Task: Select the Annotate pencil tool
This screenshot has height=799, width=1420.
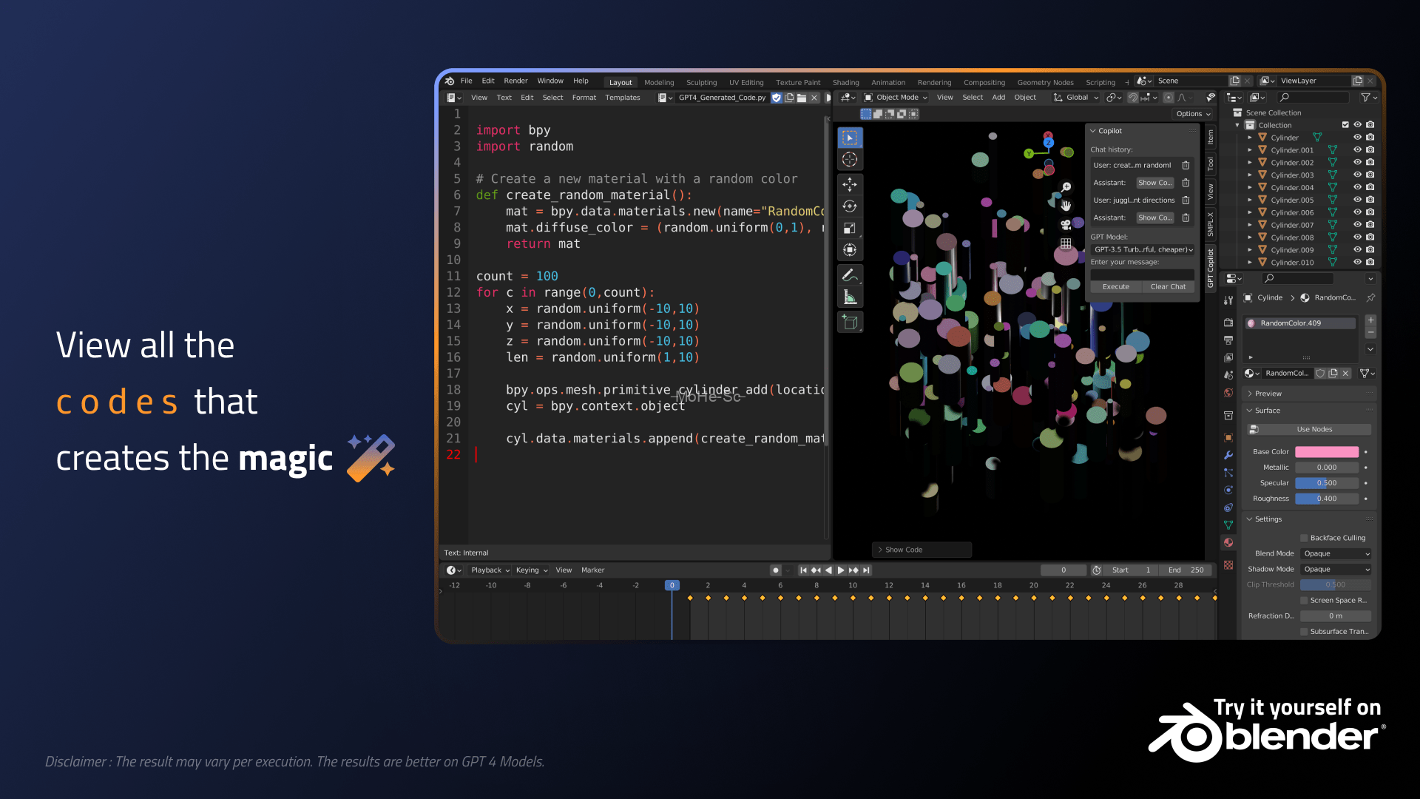Action: click(x=850, y=275)
